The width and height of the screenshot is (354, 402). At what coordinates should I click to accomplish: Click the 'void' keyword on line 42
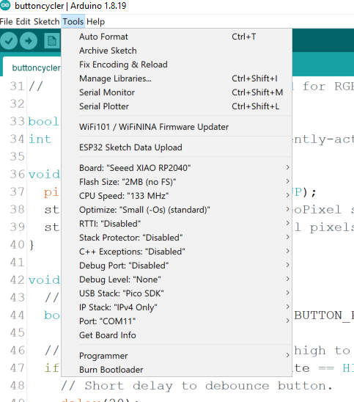click(x=44, y=280)
